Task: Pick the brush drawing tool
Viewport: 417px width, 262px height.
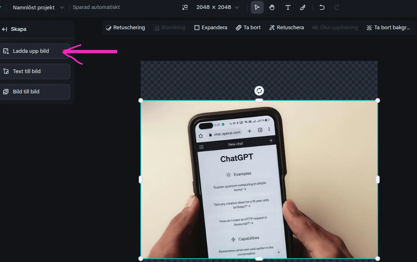Action: tap(303, 7)
